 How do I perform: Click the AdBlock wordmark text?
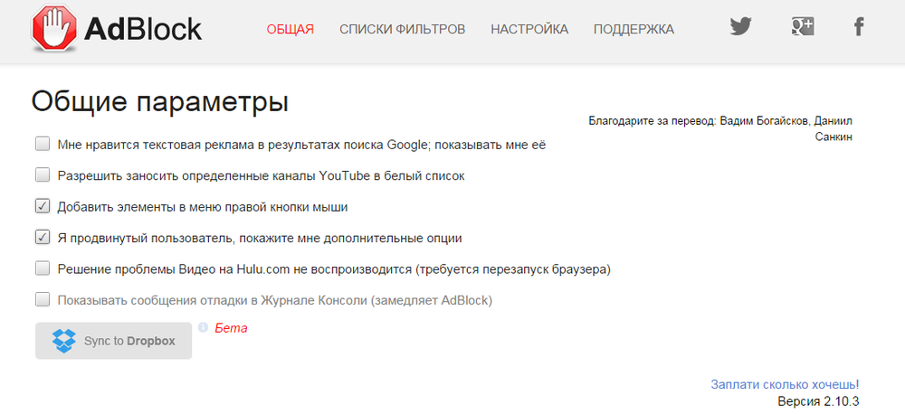143,29
